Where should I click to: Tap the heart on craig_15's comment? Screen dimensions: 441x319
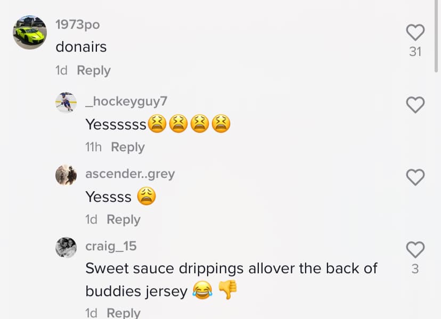[415, 250]
